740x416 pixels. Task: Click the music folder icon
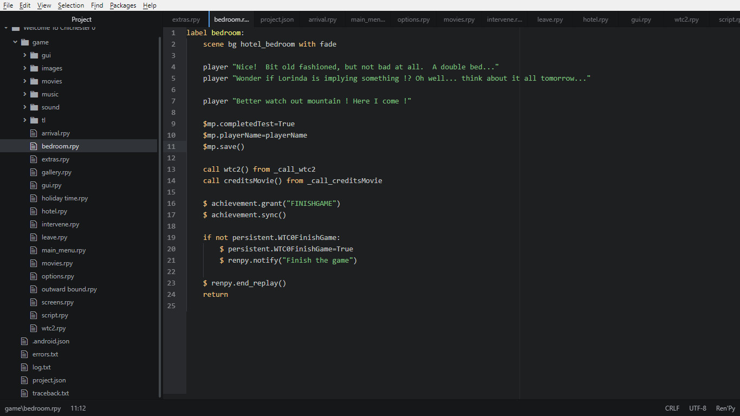tap(34, 94)
